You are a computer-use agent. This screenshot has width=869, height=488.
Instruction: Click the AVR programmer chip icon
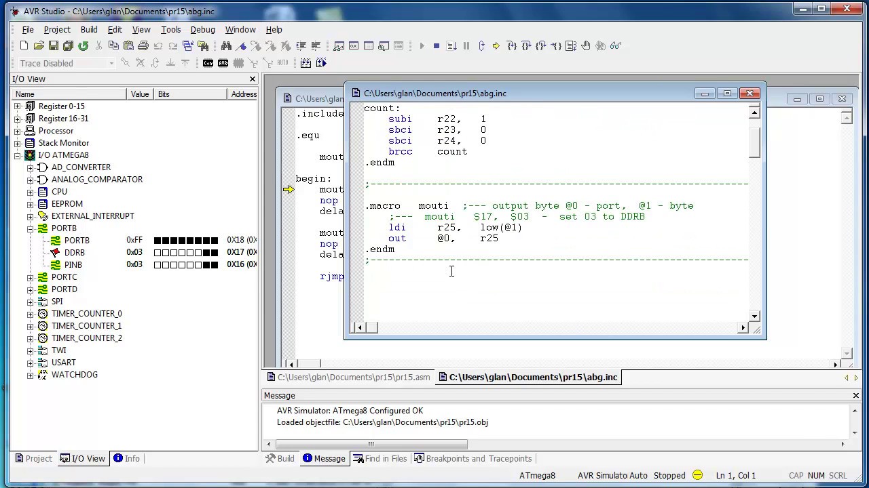223,63
